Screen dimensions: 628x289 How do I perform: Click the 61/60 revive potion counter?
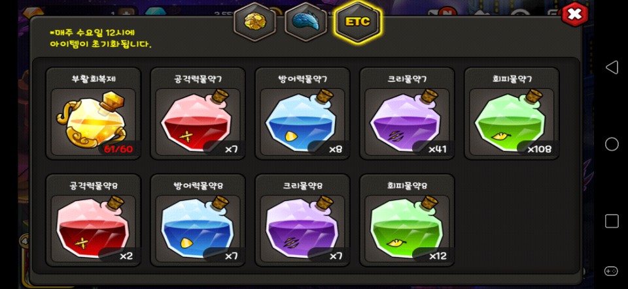tap(118, 149)
